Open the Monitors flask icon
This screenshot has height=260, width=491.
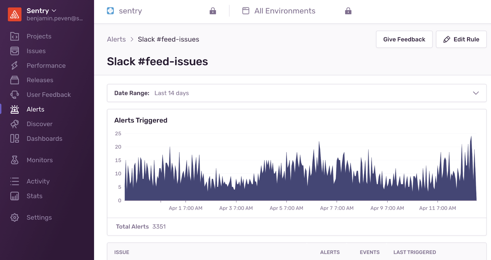14,160
